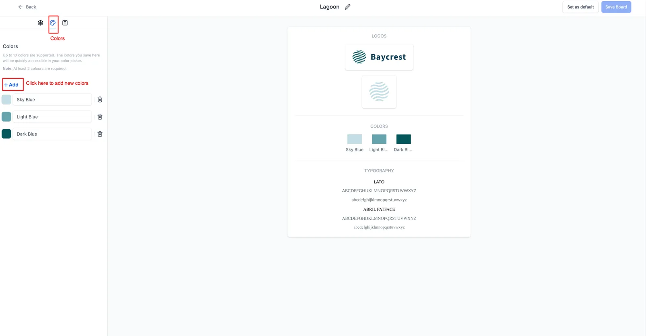Open the Logos tab icon

coord(40,23)
